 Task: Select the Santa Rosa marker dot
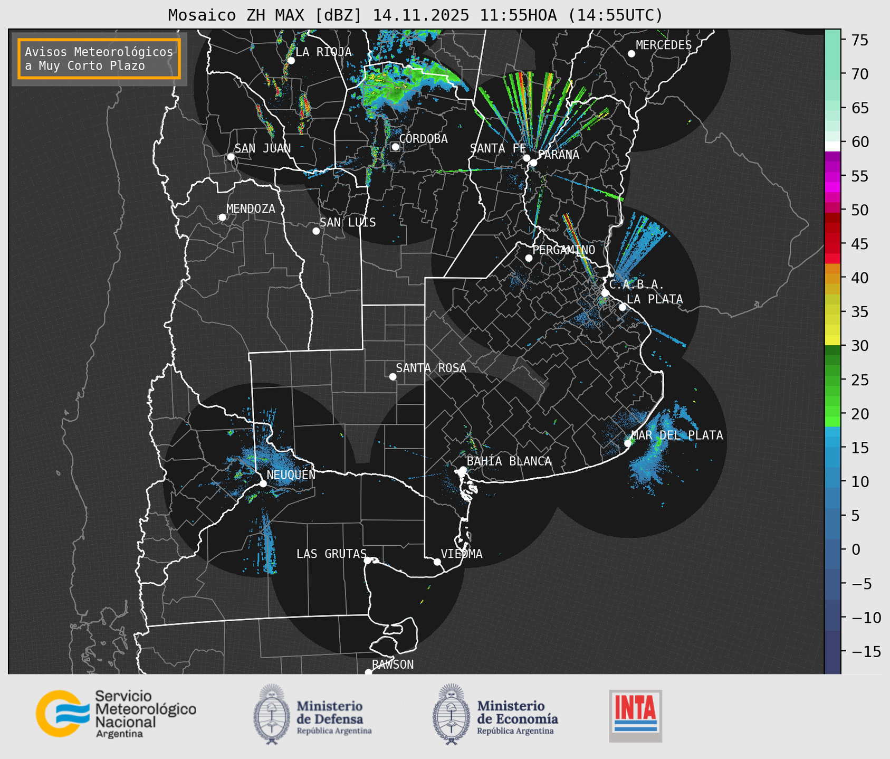click(x=393, y=376)
